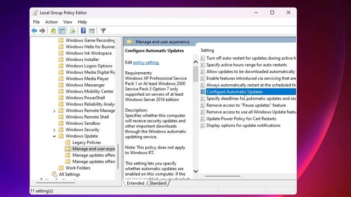Screen dimensions: 351x197
Task: Select Display options for update notifications
Action: (x=244, y=125)
